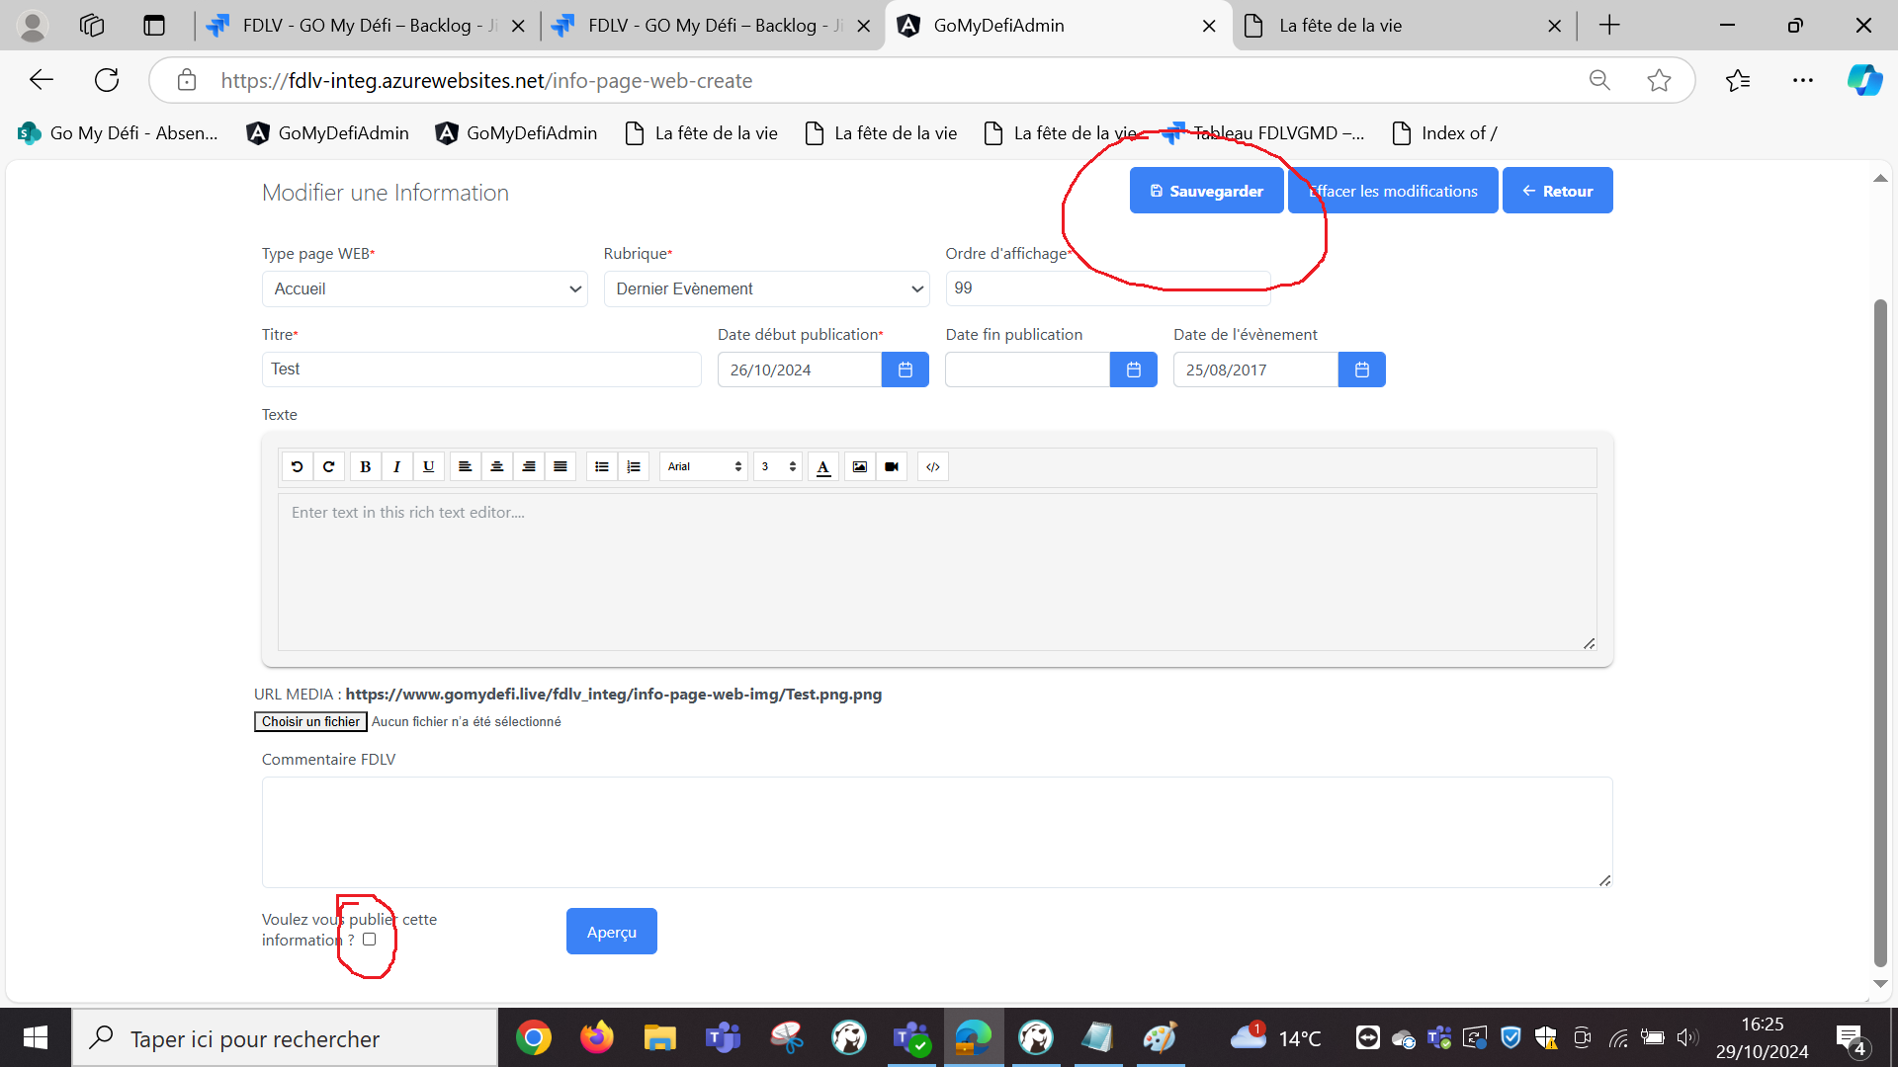Center align text in editor

click(x=497, y=466)
